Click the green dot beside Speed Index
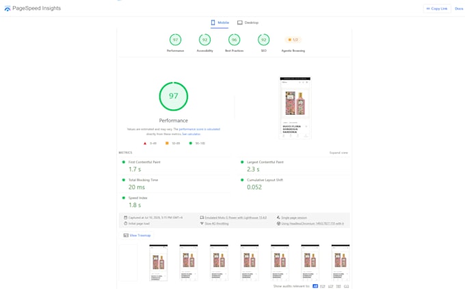Screen dimensions: 465x289 click(x=124, y=197)
